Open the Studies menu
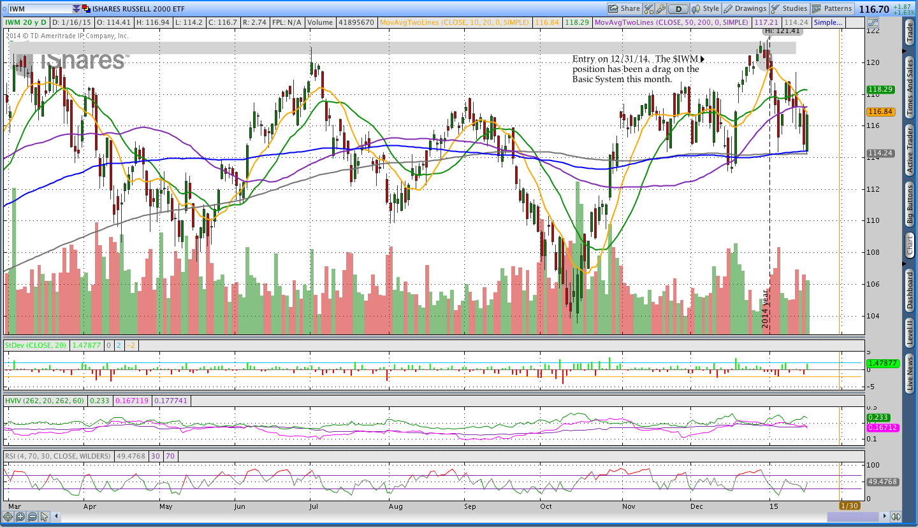This screenshot has width=918, height=528. (789, 9)
